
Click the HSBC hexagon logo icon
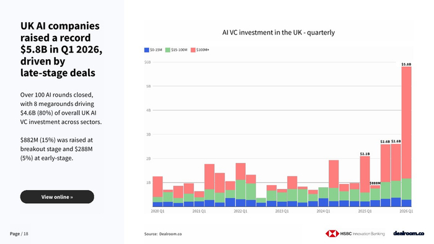click(x=332, y=233)
